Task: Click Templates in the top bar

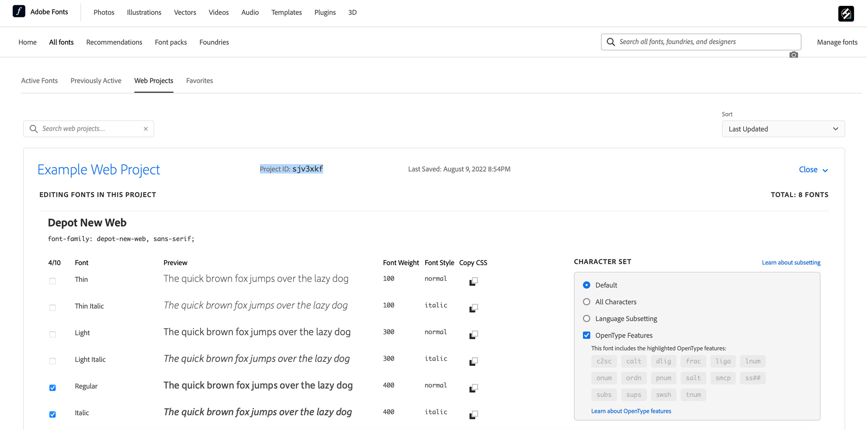Action: click(x=287, y=12)
